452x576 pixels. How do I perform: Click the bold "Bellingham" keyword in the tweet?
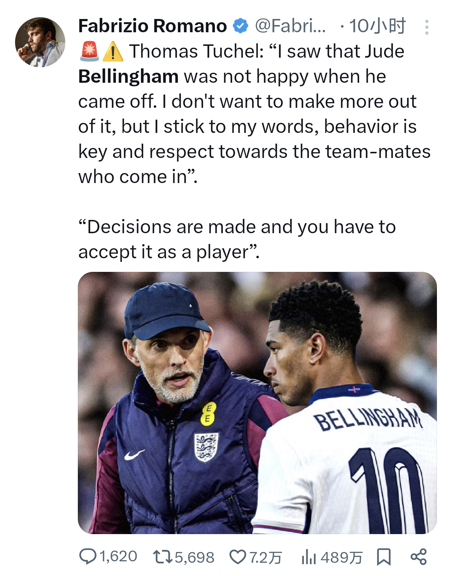click(x=128, y=77)
